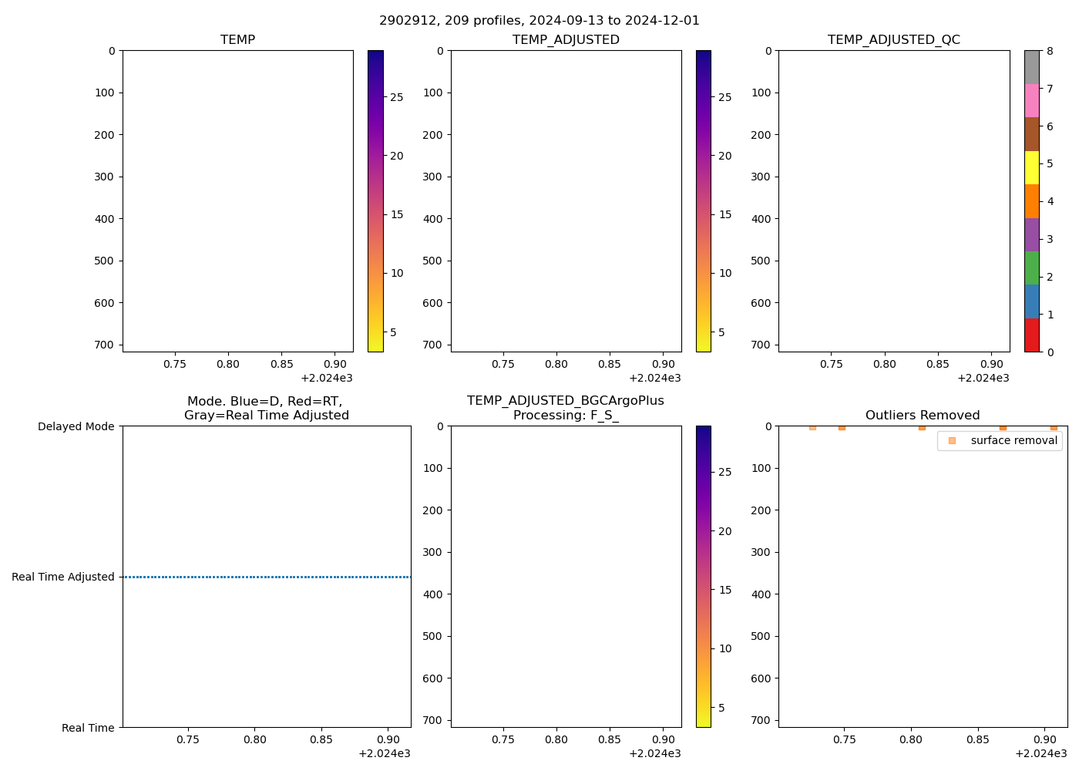Viewport: 1079px width, 771px height.
Task: Select the blue segment in the QC colorbar
Action: (1031, 301)
